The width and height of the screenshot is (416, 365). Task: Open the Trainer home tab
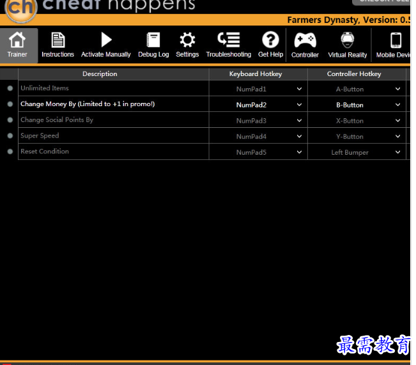17,45
